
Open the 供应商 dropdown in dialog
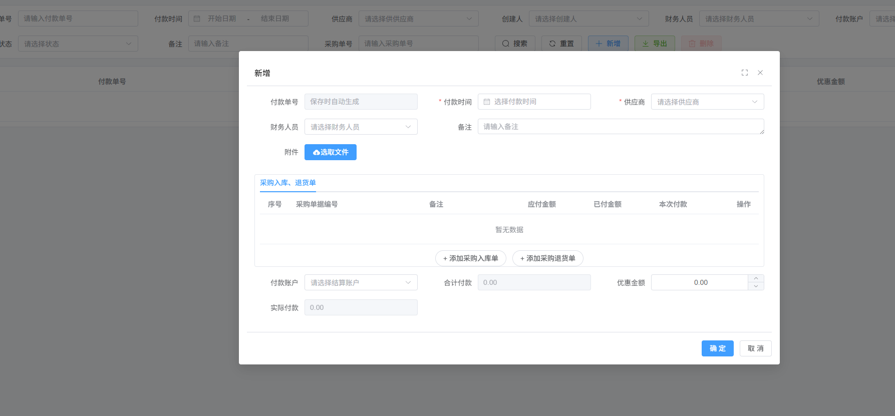tap(707, 102)
